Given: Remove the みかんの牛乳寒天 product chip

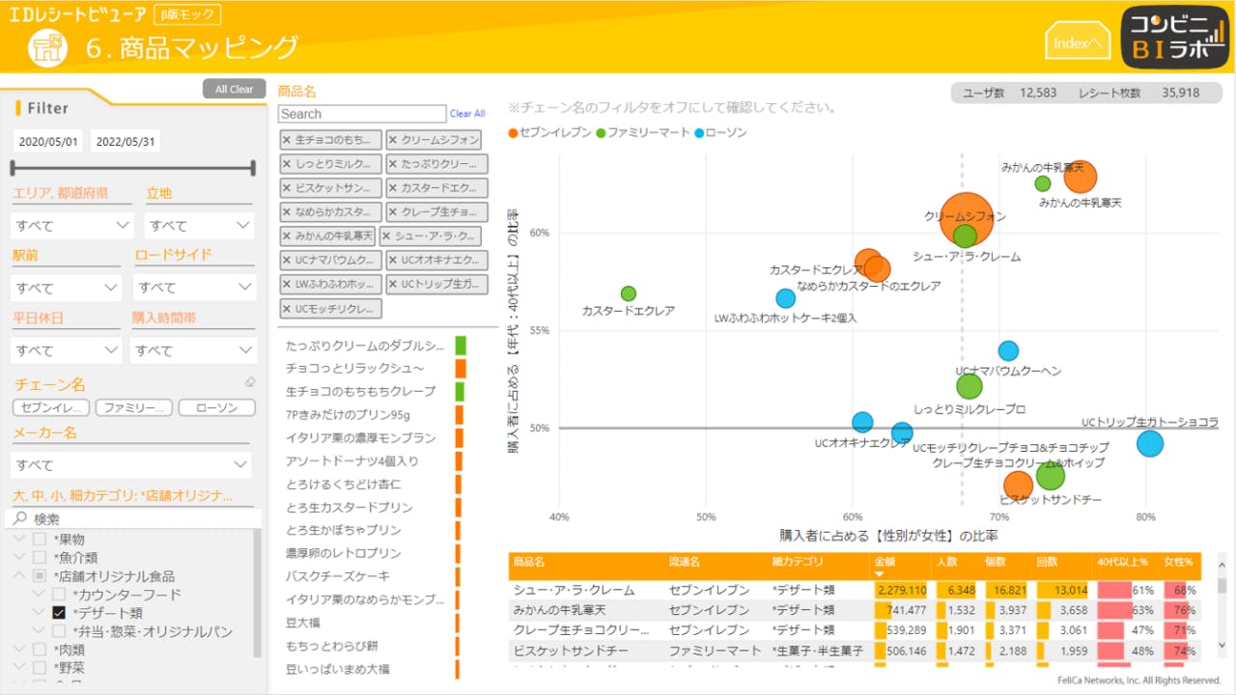Looking at the screenshot, I should pyautogui.click(x=287, y=236).
